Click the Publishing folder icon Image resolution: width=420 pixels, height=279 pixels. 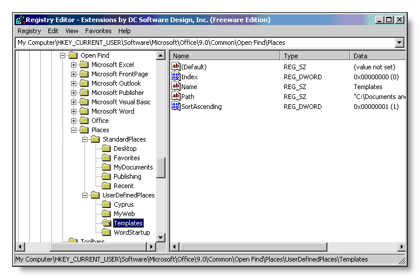click(x=107, y=176)
